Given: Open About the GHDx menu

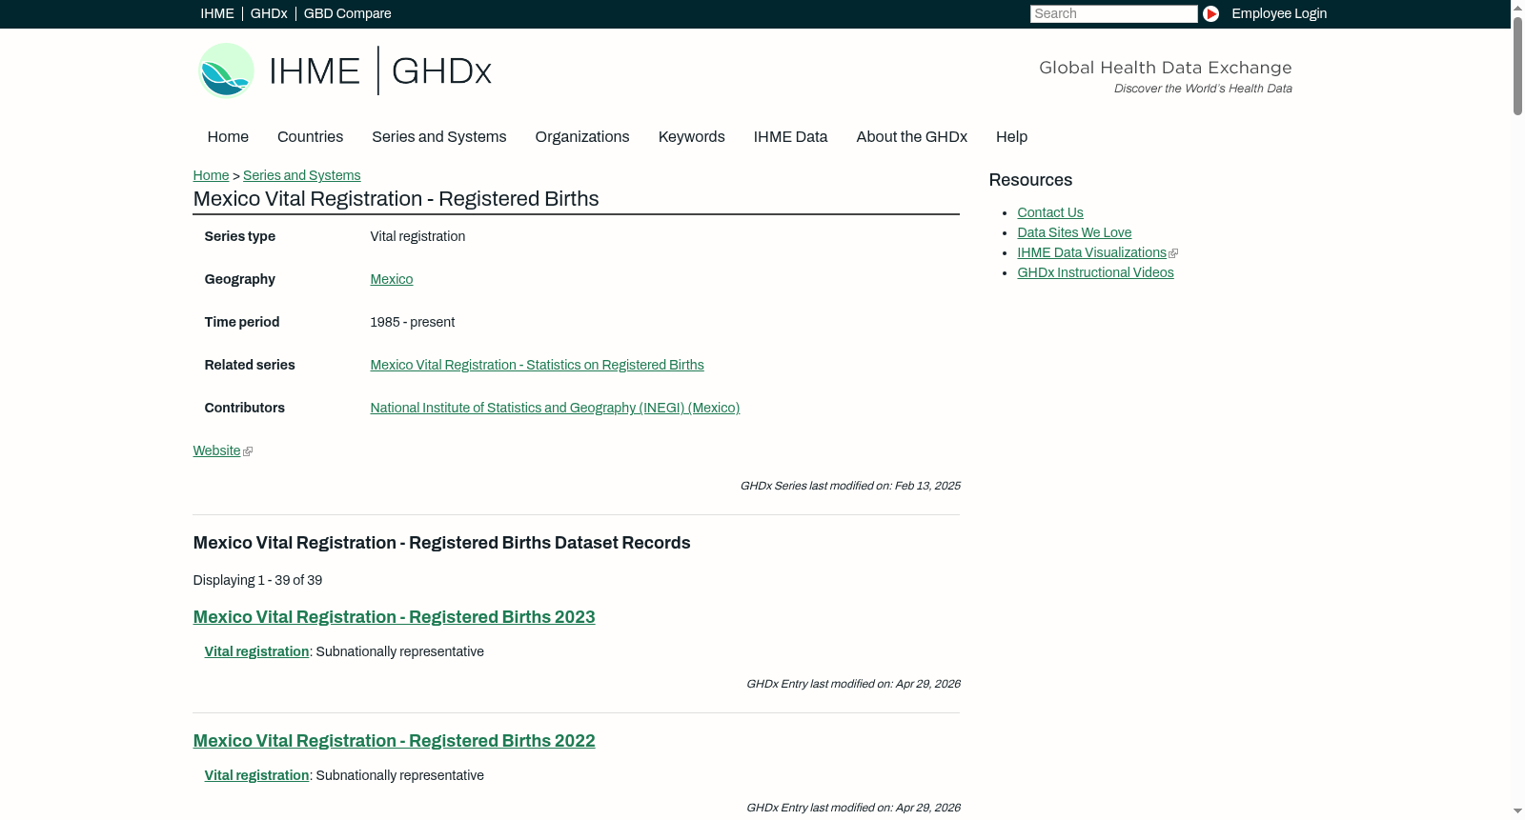Looking at the screenshot, I should click(912, 137).
